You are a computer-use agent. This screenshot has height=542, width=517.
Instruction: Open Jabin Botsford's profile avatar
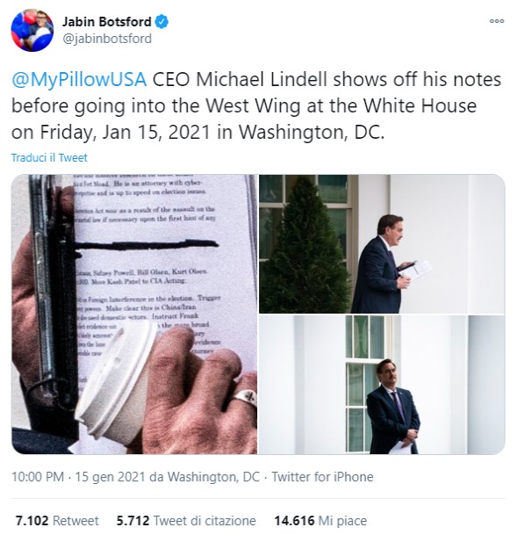tap(32, 31)
